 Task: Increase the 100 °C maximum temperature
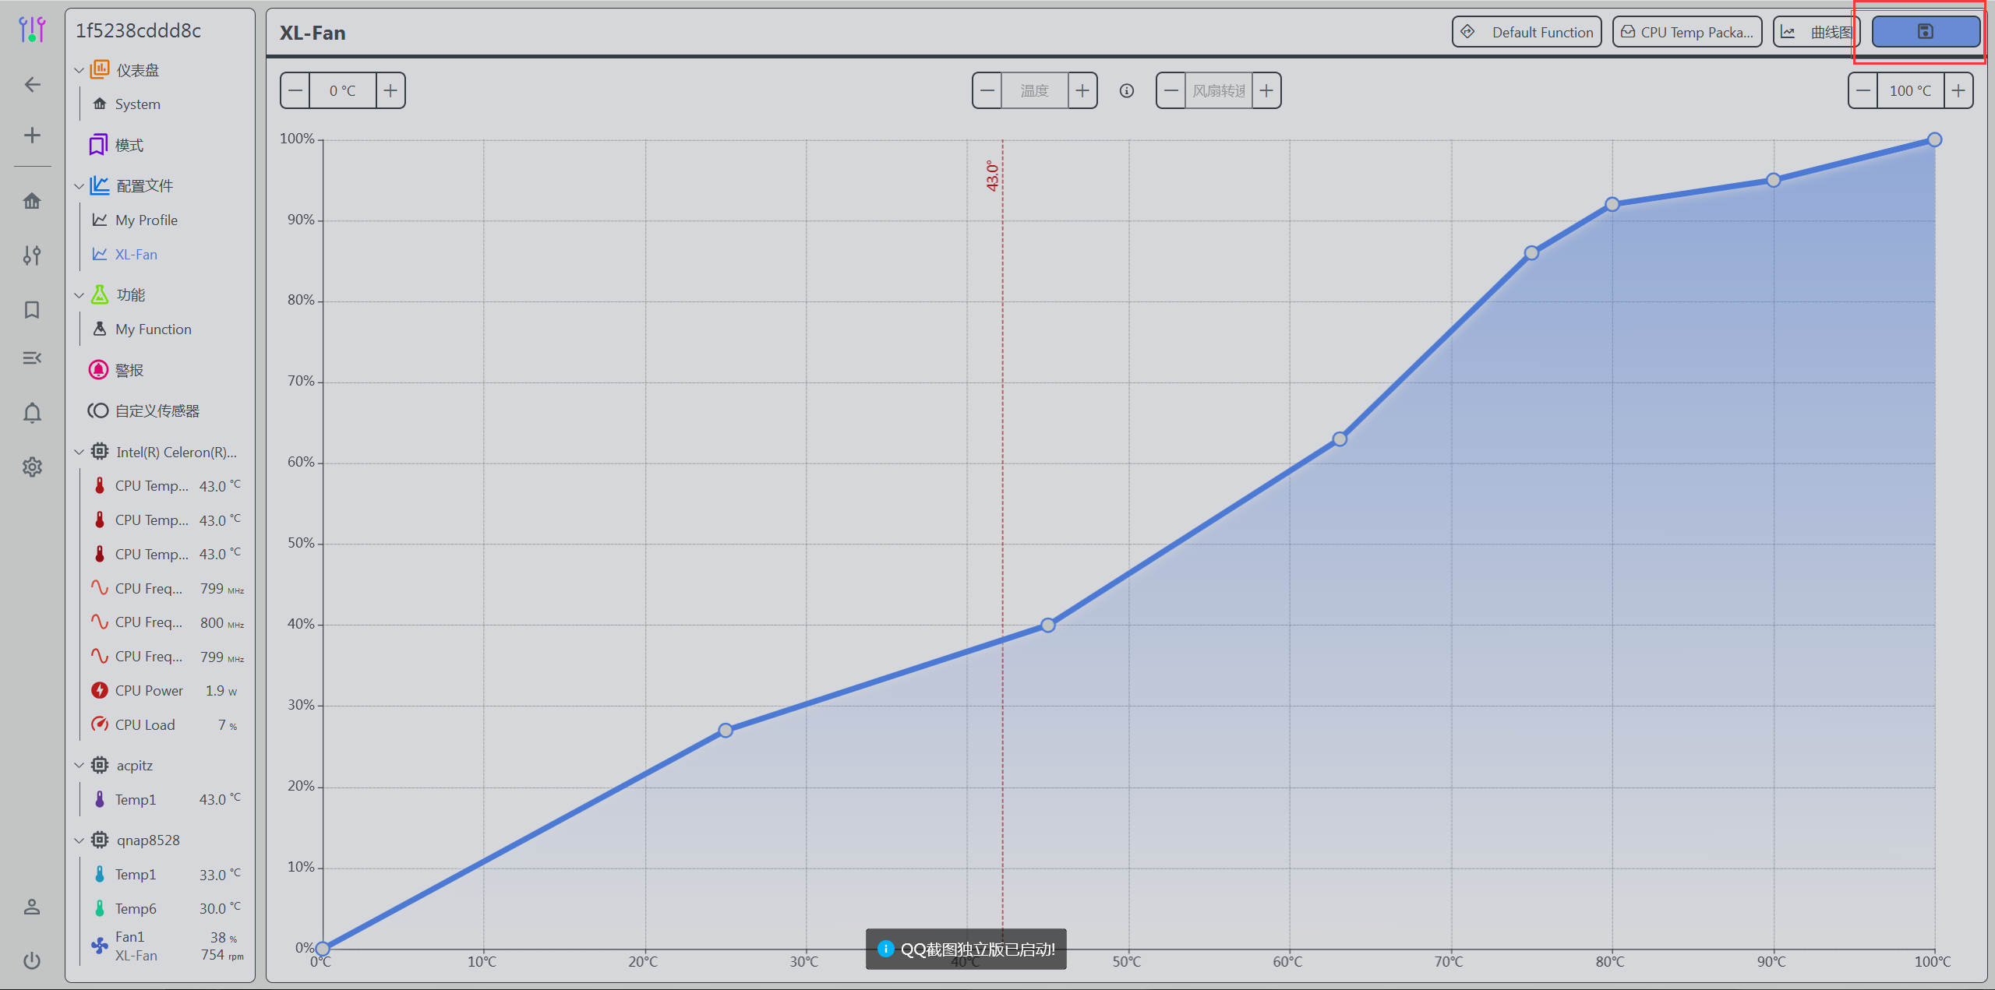[x=1958, y=91]
